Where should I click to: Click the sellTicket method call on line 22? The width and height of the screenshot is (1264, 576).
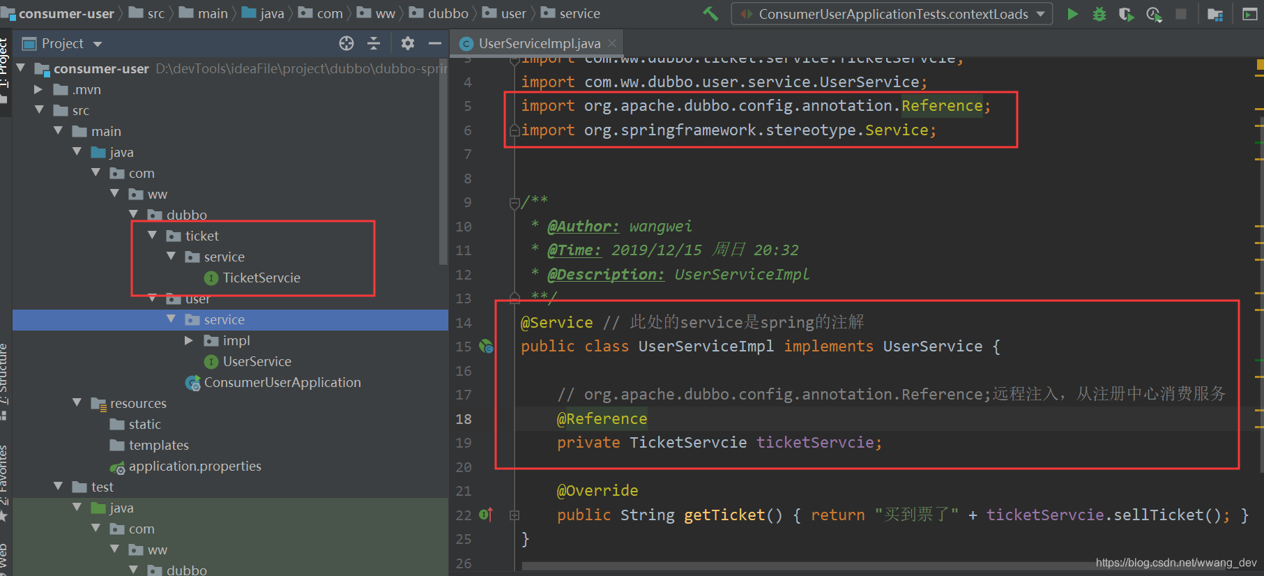point(1158,515)
